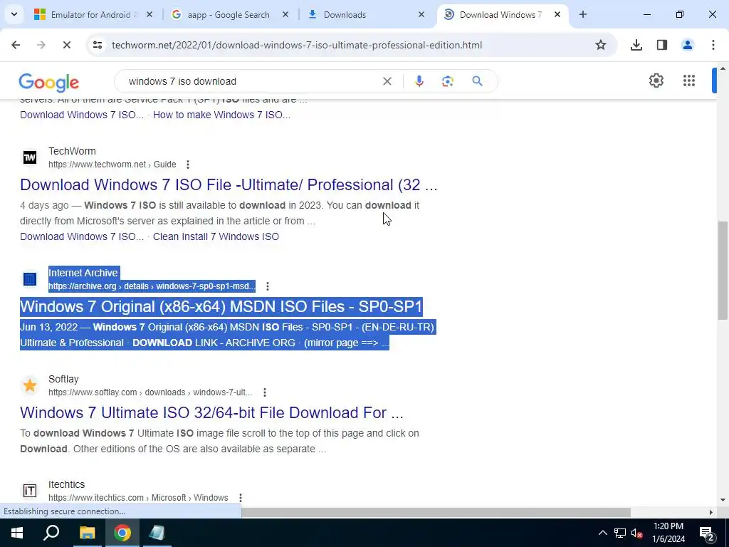Open Google quick settings gear
This screenshot has height=547, width=729.
pyautogui.click(x=656, y=80)
